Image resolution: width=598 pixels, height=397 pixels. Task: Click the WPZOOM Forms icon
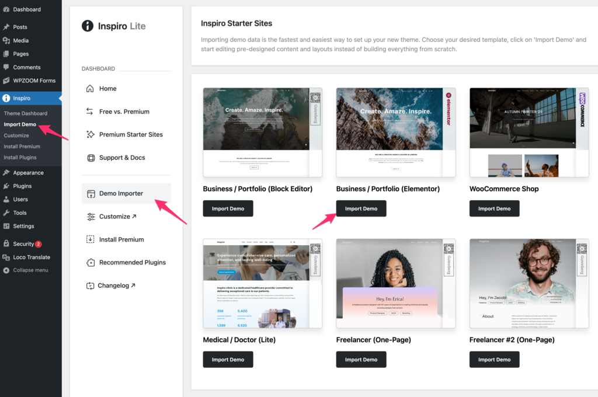(6, 81)
